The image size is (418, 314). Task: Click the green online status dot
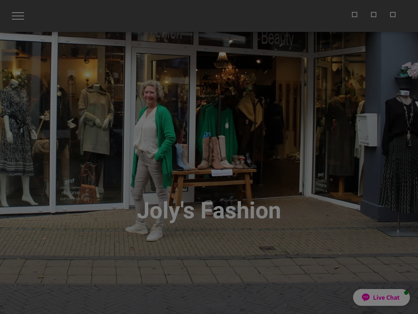click(x=406, y=293)
